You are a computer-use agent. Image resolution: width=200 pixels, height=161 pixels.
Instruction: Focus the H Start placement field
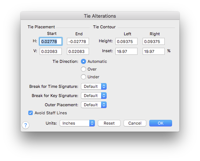[x=51, y=41]
